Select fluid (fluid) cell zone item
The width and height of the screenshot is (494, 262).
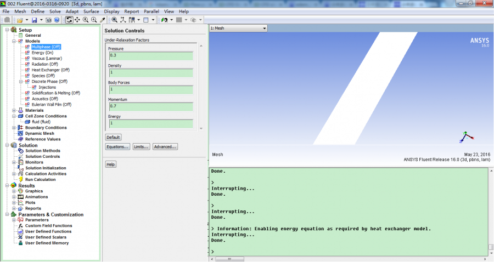click(41, 122)
